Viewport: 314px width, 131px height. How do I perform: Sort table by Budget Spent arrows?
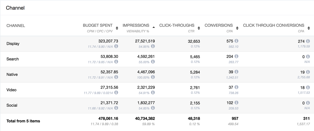click(117, 28)
